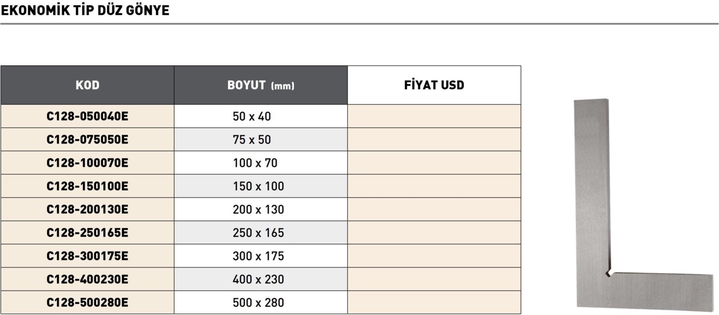Select product code C128-200130E
This screenshot has height=315, width=719.
(x=87, y=209)
